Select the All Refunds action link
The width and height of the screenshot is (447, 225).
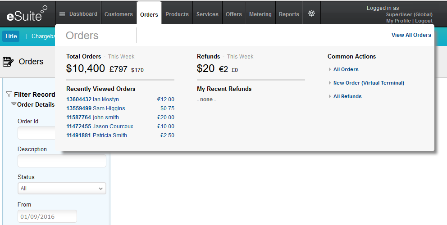[x=347, y=96]
